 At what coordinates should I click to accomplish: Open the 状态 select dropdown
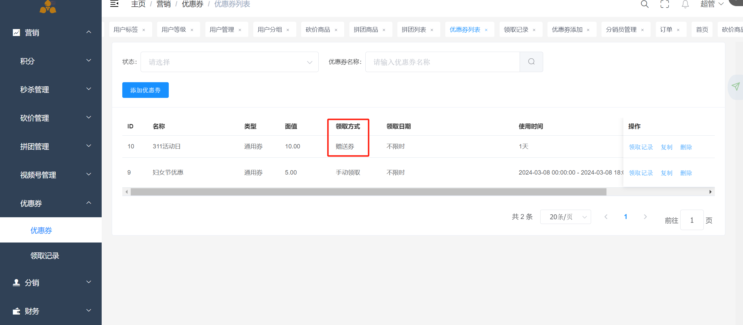click(x=229, y=62)
